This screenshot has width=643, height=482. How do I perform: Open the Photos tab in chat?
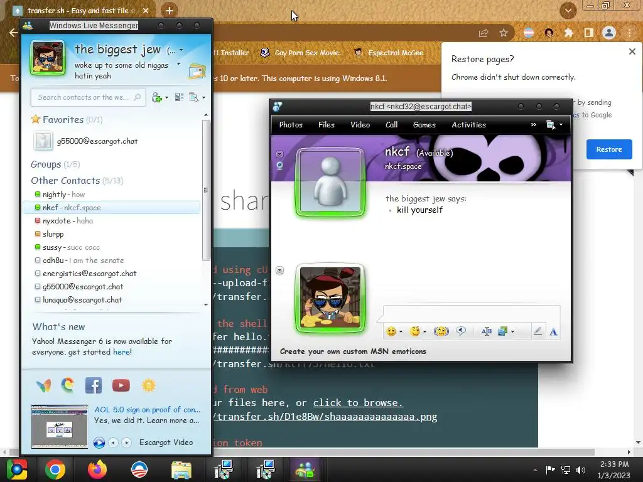pos(291,125)
